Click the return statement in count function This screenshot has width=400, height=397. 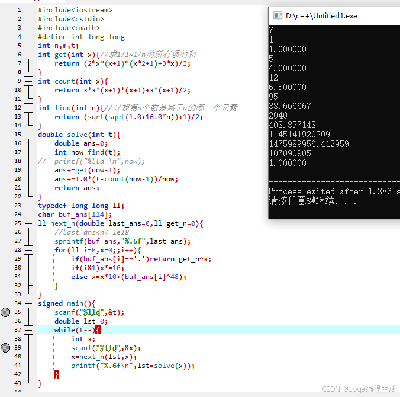[x=122, y=90]
